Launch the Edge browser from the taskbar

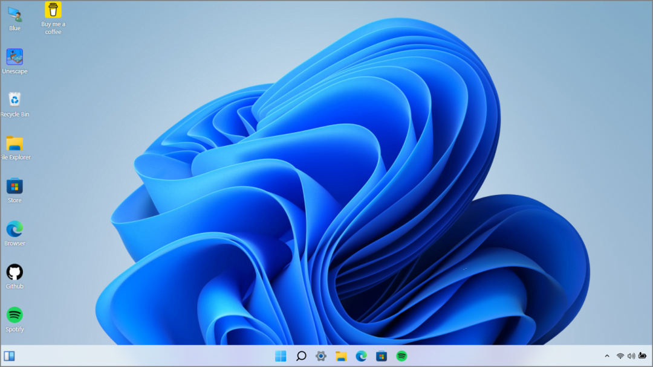coord(361,356)
